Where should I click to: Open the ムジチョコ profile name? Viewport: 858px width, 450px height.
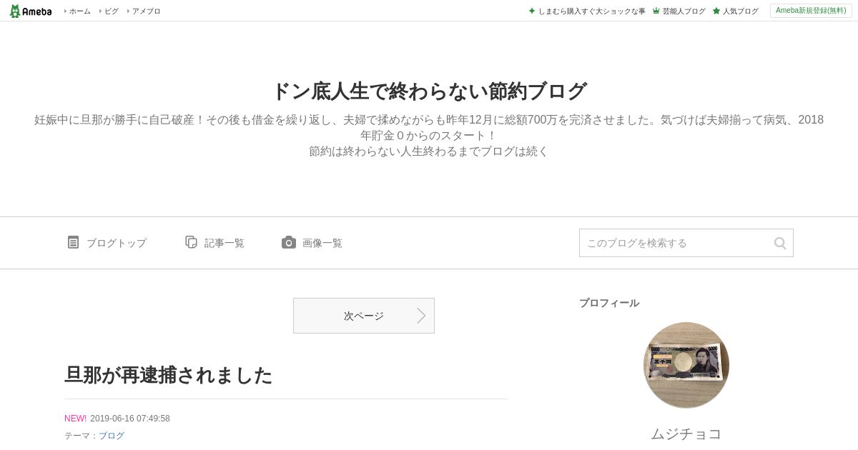[686, 434]
